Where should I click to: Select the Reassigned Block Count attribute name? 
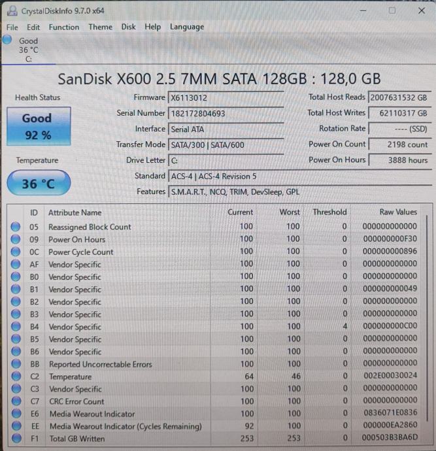[x=90, y=227]
